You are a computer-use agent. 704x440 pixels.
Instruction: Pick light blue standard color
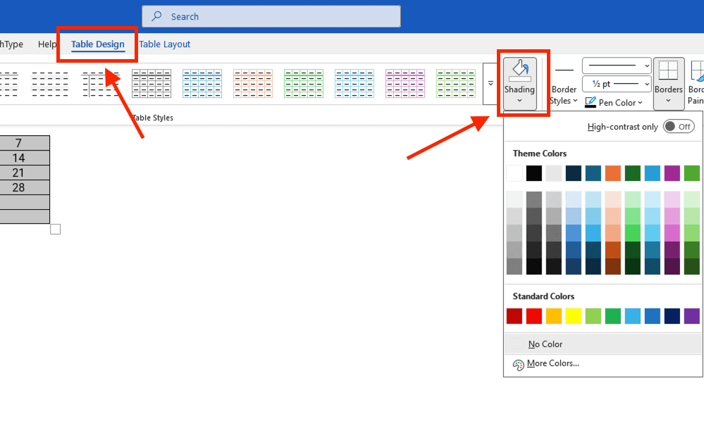coord(633,316)
